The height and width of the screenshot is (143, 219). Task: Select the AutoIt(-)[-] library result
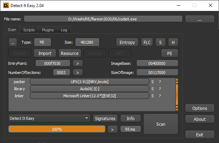[x=89, y=89]
